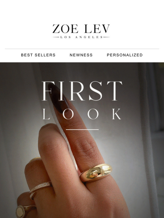The image size is (164, 218).
Task: Click the divider line above navigation
Action: point(82,49)
